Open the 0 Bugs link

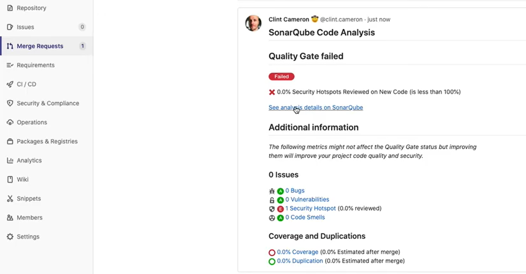click(295, 191)
